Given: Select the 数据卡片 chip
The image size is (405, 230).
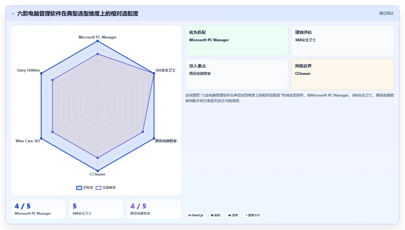Looking at the screenshot, I should [253, 215].
